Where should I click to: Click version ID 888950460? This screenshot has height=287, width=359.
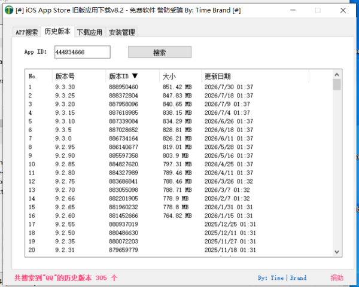124,87
